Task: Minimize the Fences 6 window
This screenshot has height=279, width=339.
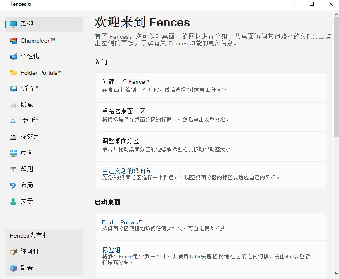Action: pos(293,4)
